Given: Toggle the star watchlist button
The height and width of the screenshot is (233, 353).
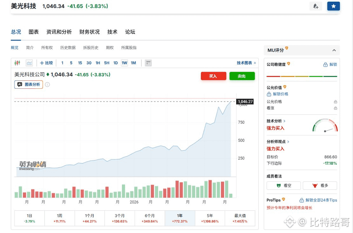Looking at the screenshot, I should 333,6.
